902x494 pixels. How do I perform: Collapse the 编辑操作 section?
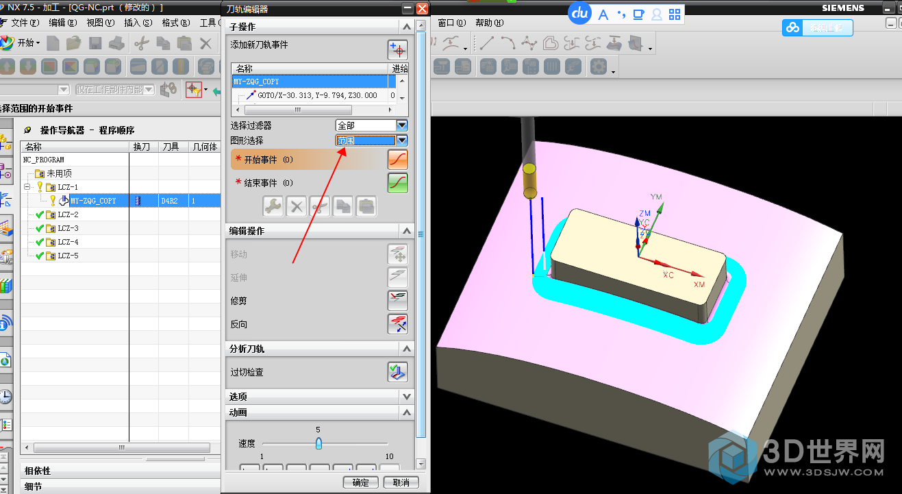tap(407, 231)
